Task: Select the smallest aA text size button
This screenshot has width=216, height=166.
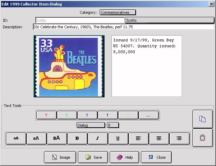Action: [x=16, y=138]
